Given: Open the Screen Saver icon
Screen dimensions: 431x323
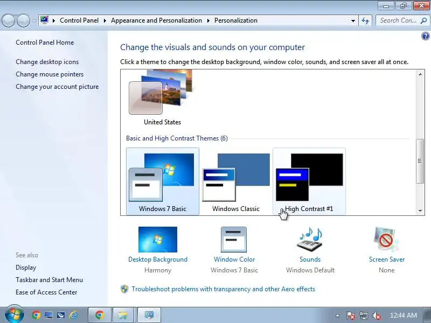Looking at the screenshot, I should point(386,239).
